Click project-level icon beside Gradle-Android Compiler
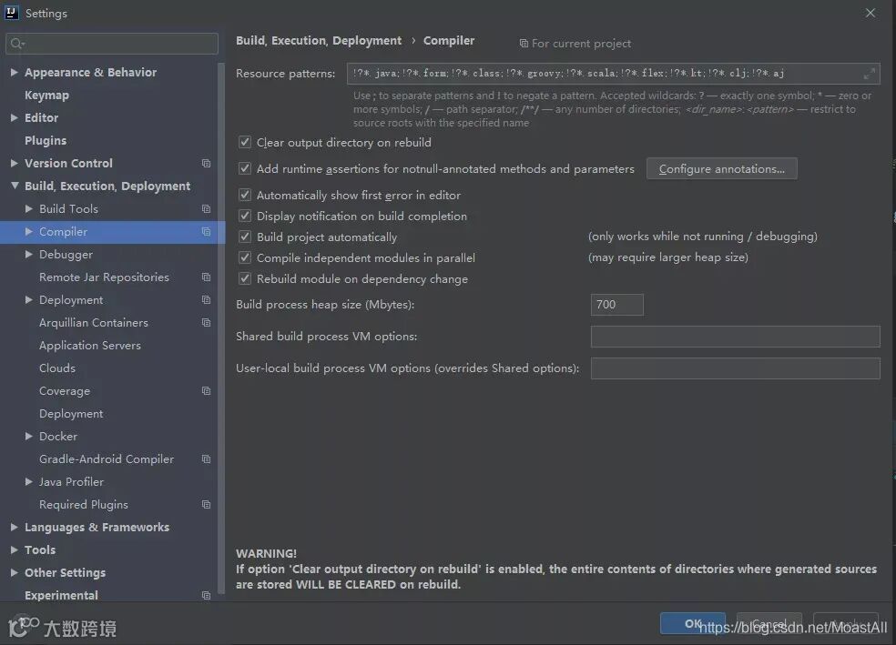The height and width of the screenshot is (645, 896). pyautogui.click(x=207, y=459)
